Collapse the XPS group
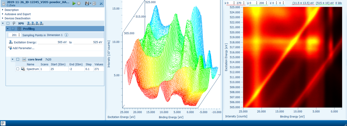Viewport: 347px width, 126px height. [x=3, y=23]
